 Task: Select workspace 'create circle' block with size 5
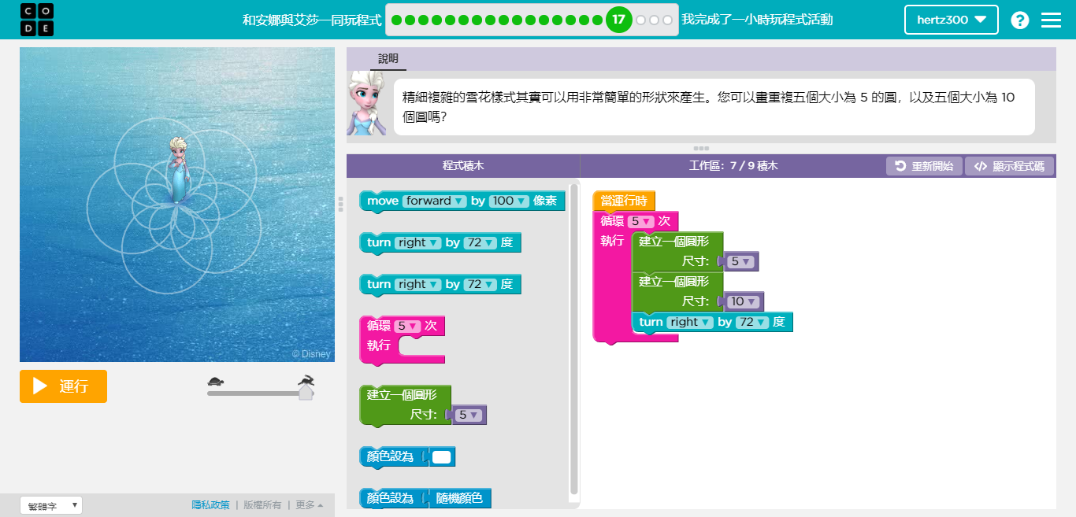[x=677, y=251]
